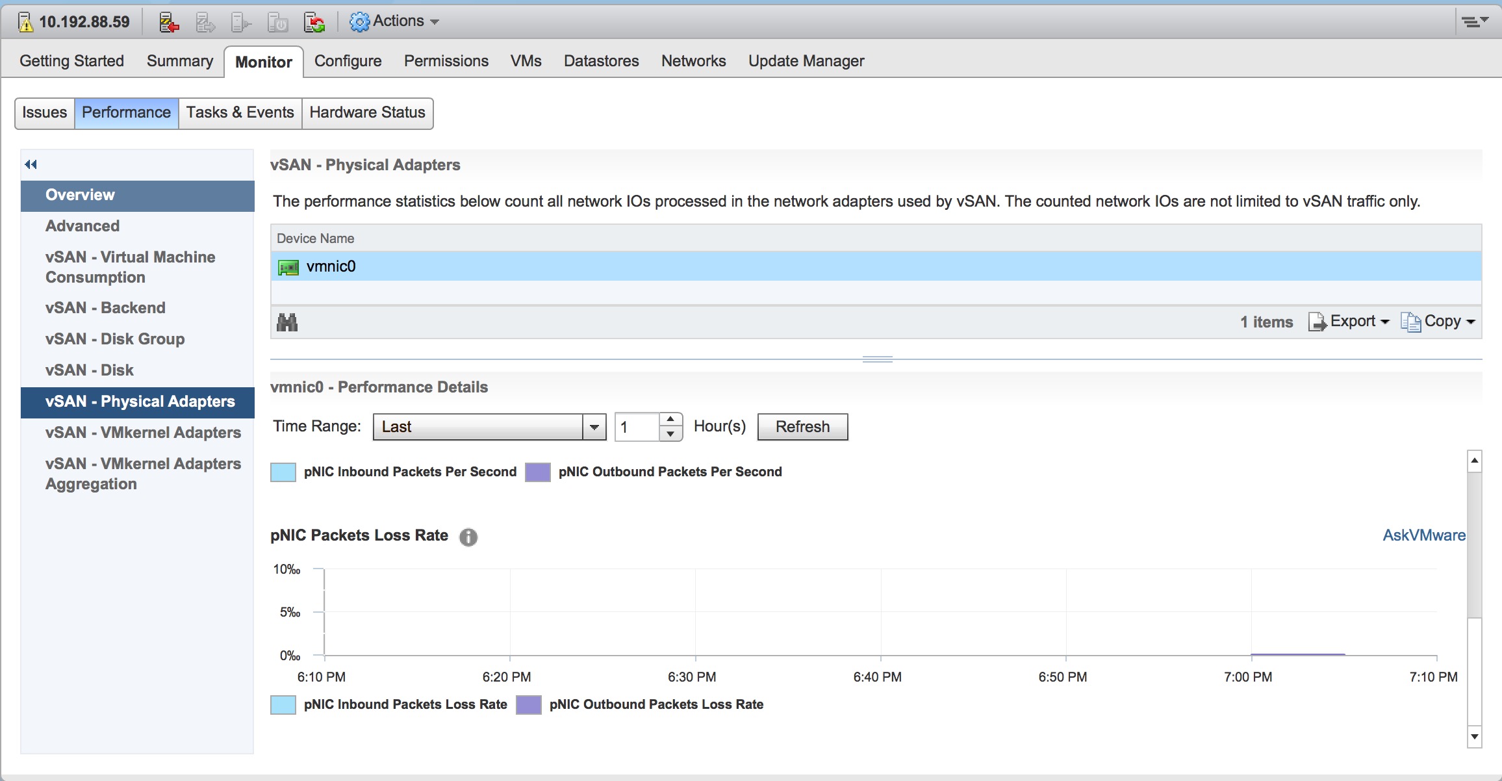Click the horizontal pane splitter handle

pyautogui.click(x=877, y=359)
